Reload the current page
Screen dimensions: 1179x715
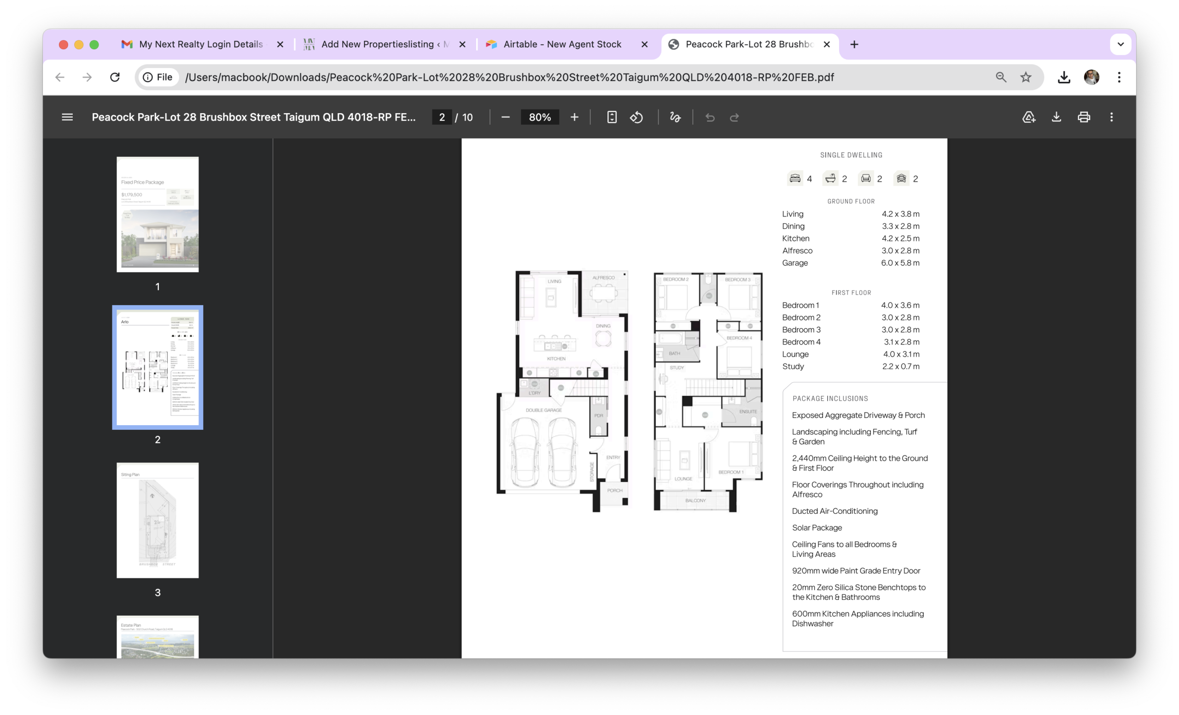click(115, 77)
